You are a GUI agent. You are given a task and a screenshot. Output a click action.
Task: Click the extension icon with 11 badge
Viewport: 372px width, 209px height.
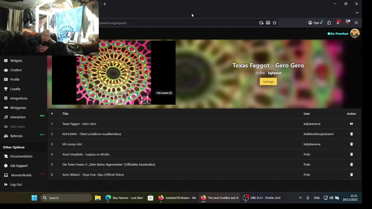tap(338, 22)
